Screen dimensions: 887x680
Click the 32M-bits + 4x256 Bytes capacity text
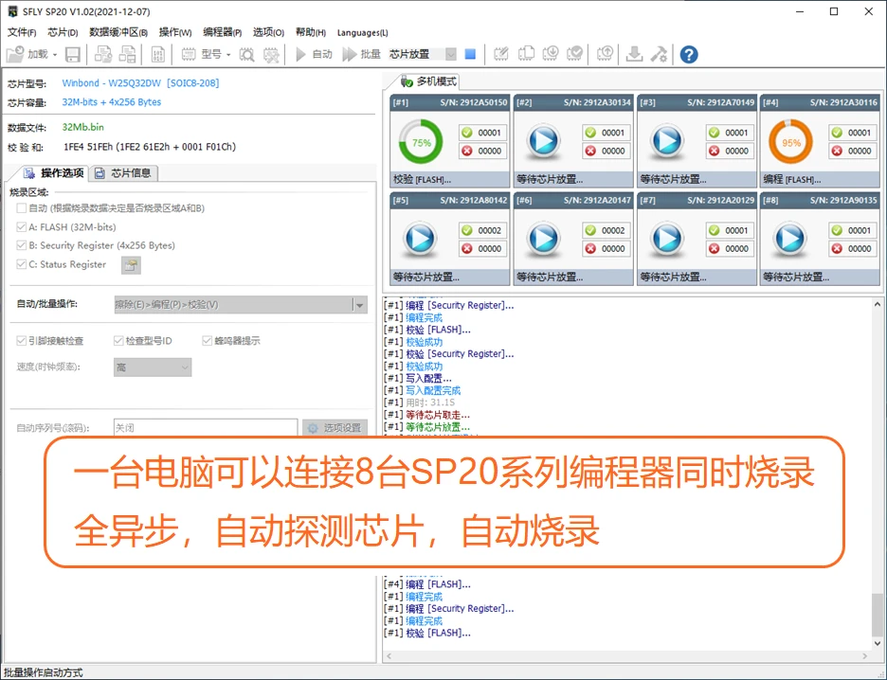[x=112, y=102]
